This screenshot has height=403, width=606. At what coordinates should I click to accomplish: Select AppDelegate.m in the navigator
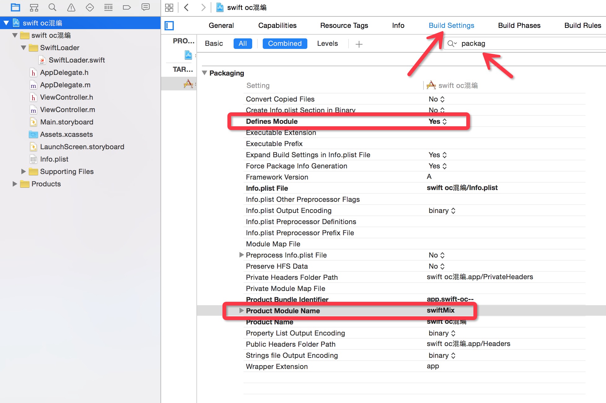65,85
